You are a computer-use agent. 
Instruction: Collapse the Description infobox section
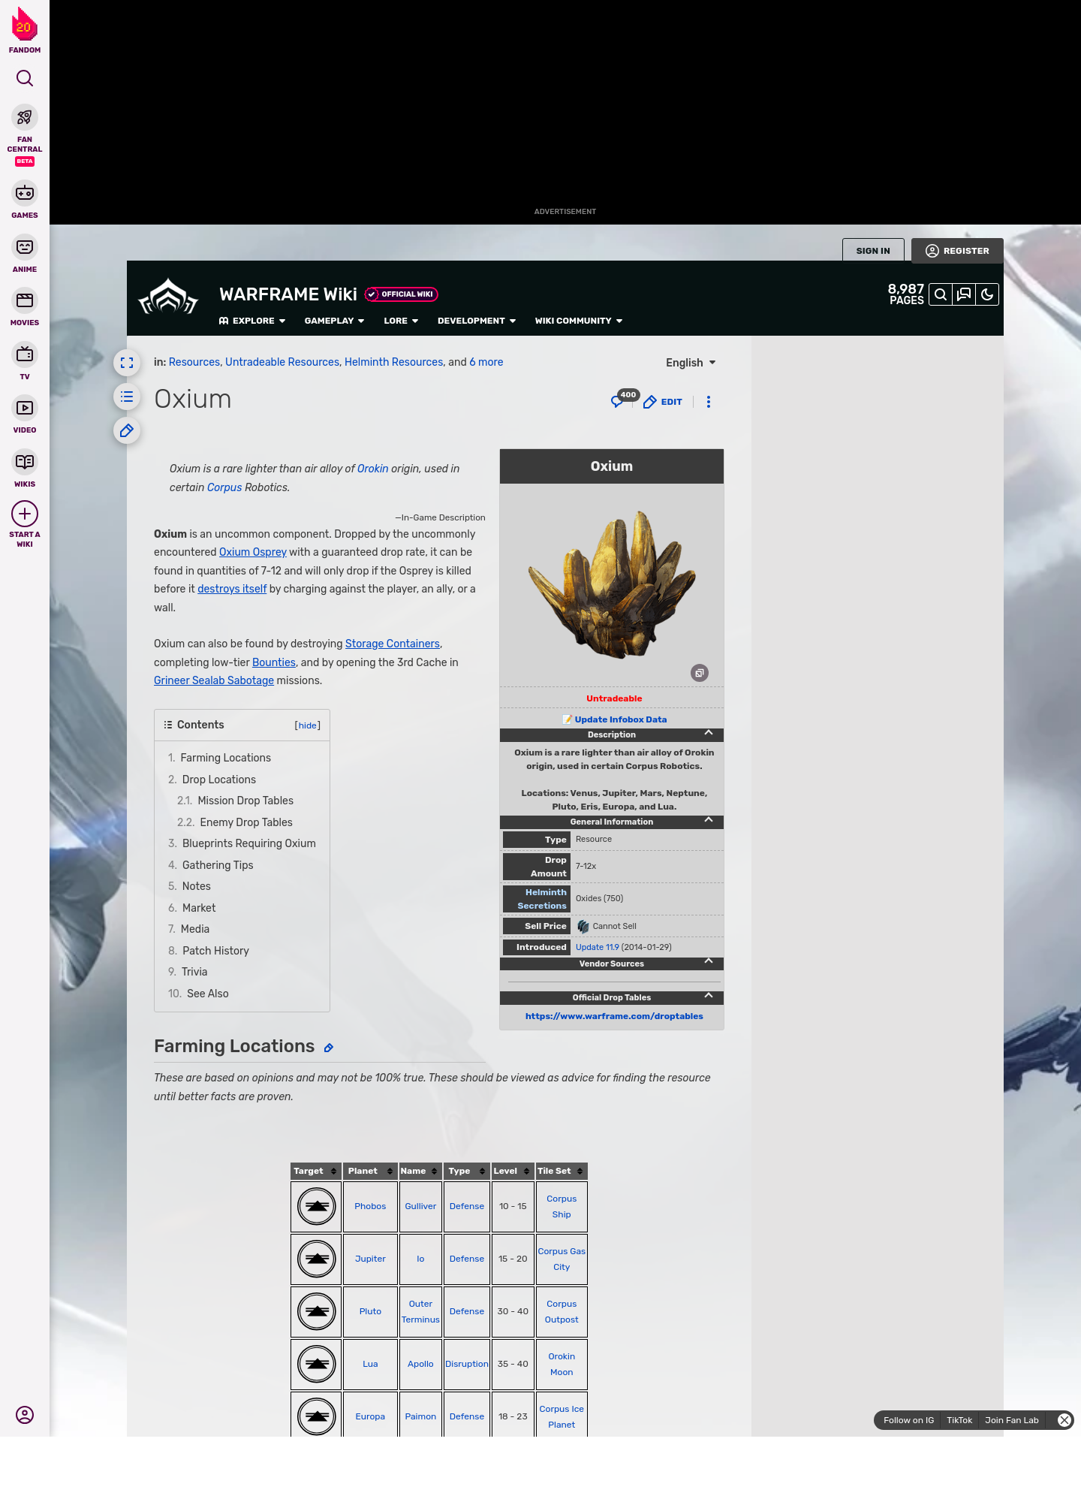(709, 733)
